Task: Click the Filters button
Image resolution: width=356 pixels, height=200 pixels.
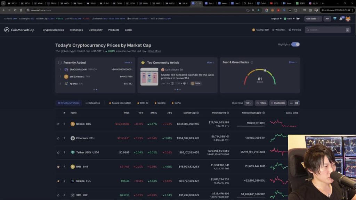Action: (x=261, y=103)
